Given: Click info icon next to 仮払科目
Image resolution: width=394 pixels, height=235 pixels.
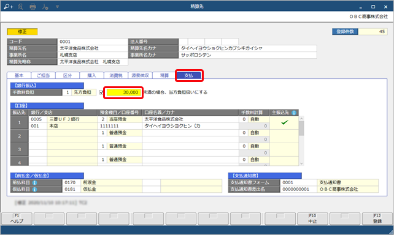Looking at the screenshot, I should (x=35, y=189).
